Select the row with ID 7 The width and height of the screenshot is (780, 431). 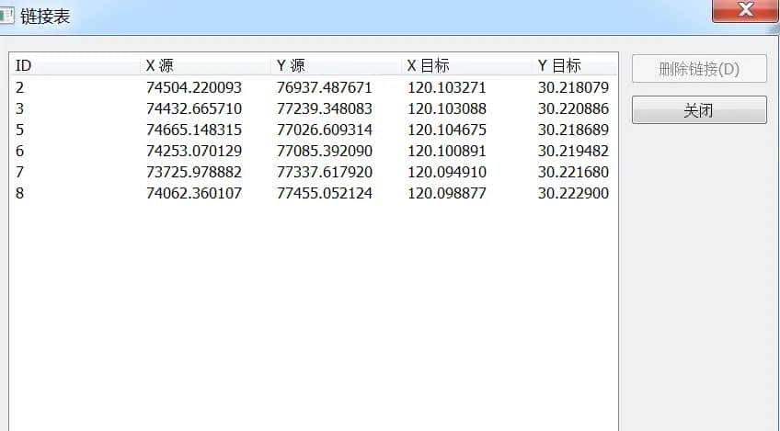click(x=314, y=172)
